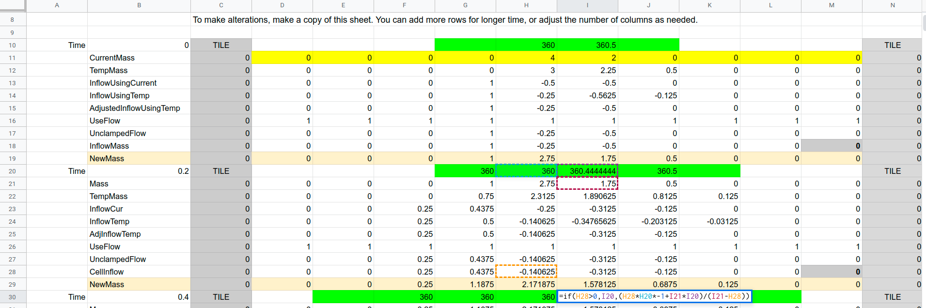
Task: Select the CurrentMass label cell
Action: click(139, 58)
